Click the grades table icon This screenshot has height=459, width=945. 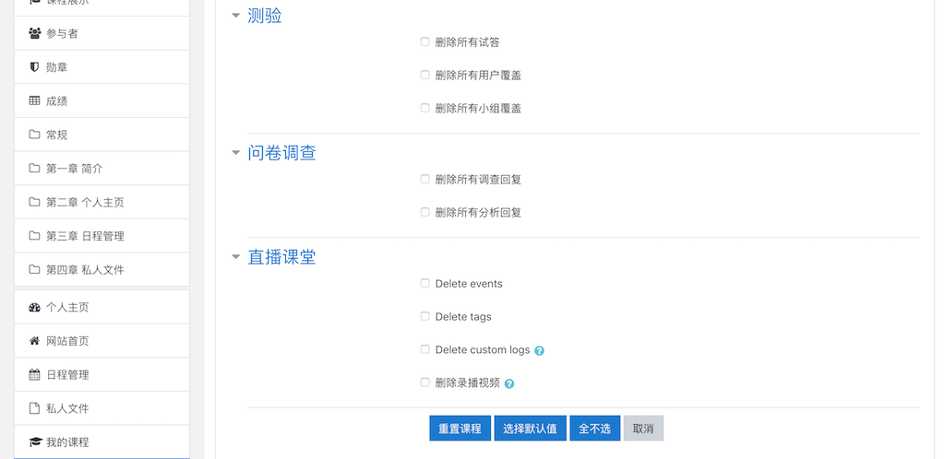(x=34, y=100)
